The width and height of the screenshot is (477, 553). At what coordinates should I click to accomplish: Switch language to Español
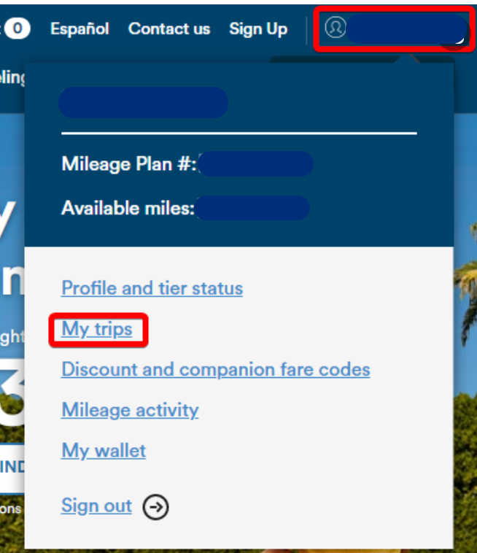[x=79, y=29]
